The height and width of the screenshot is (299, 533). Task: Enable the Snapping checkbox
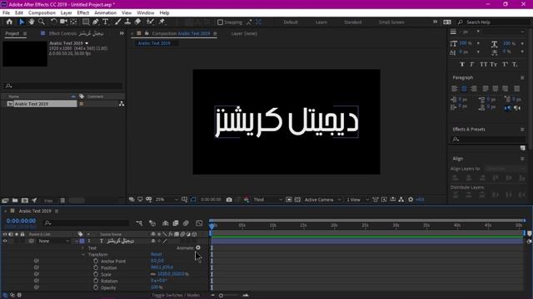(x=220, y=22)
